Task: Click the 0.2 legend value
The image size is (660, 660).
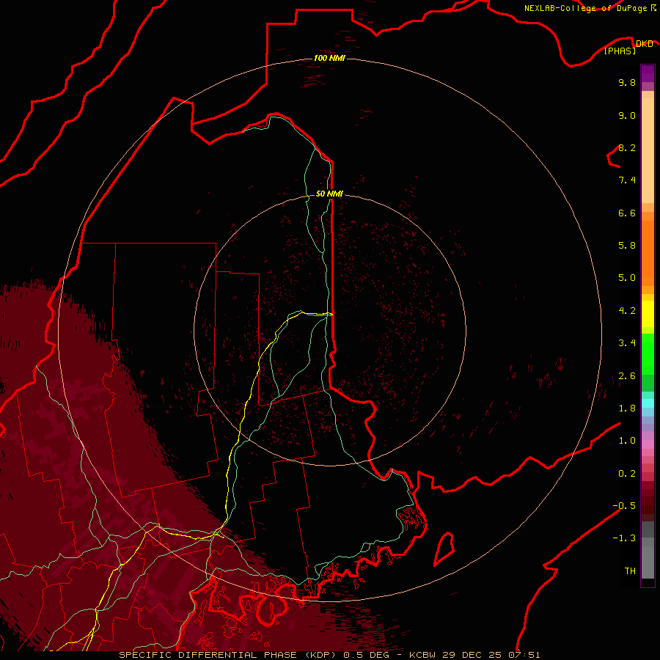Action: [627, 474]
